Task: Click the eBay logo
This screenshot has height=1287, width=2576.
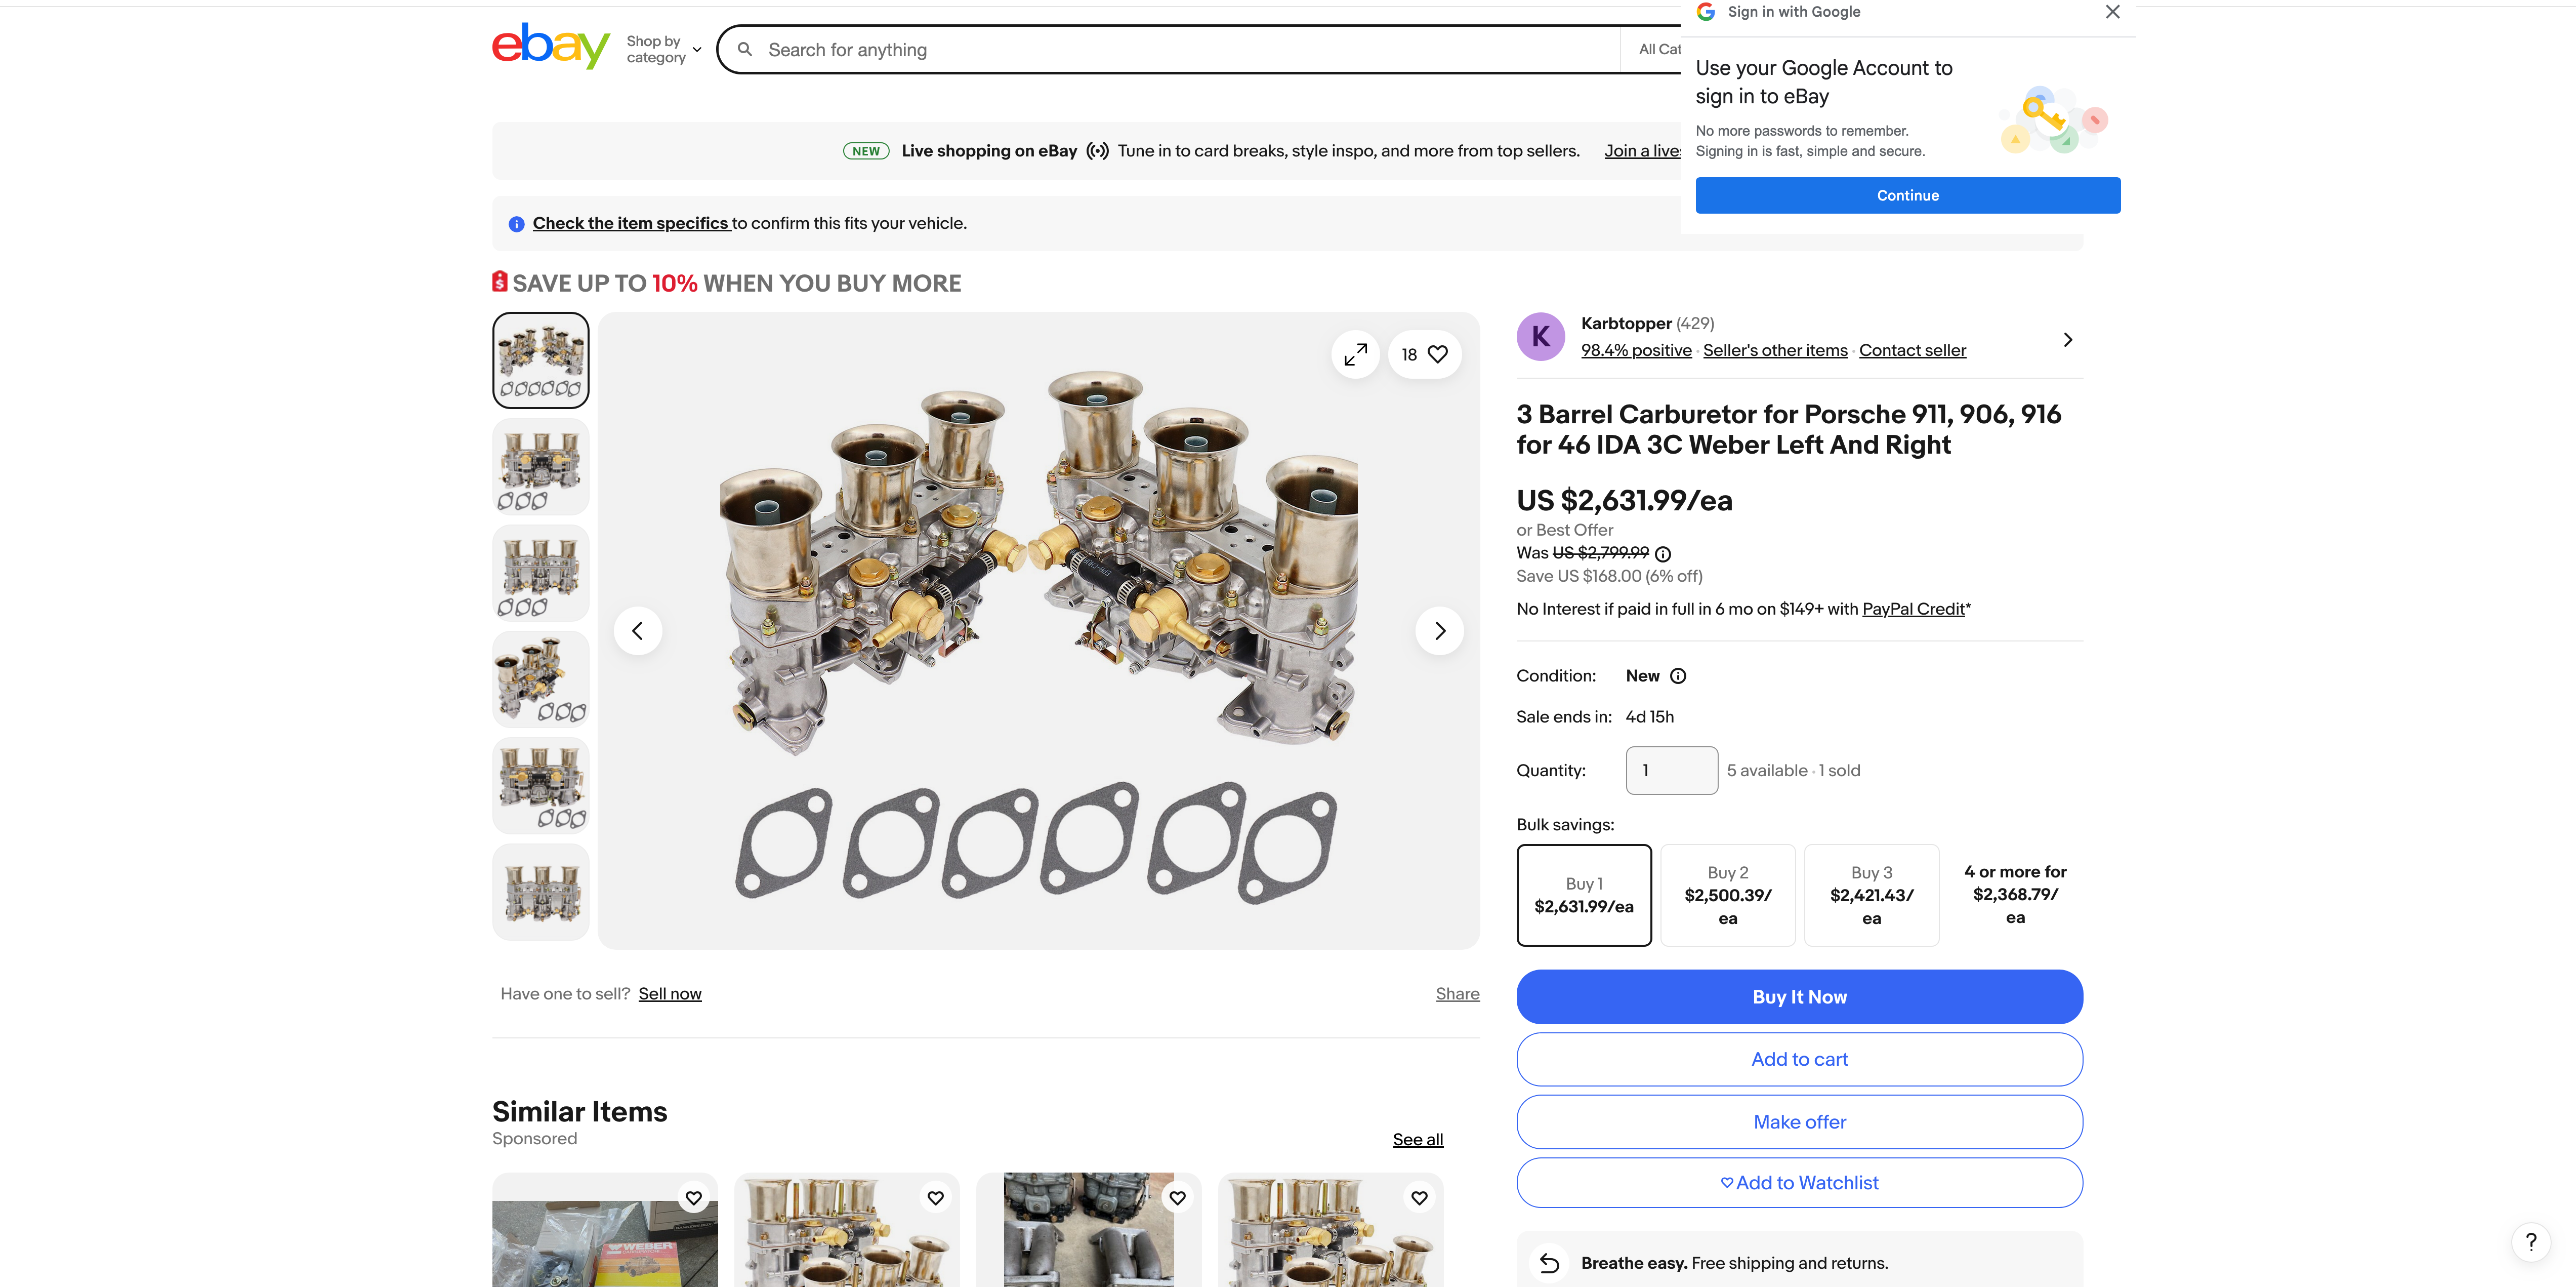Action: point(550,46)
